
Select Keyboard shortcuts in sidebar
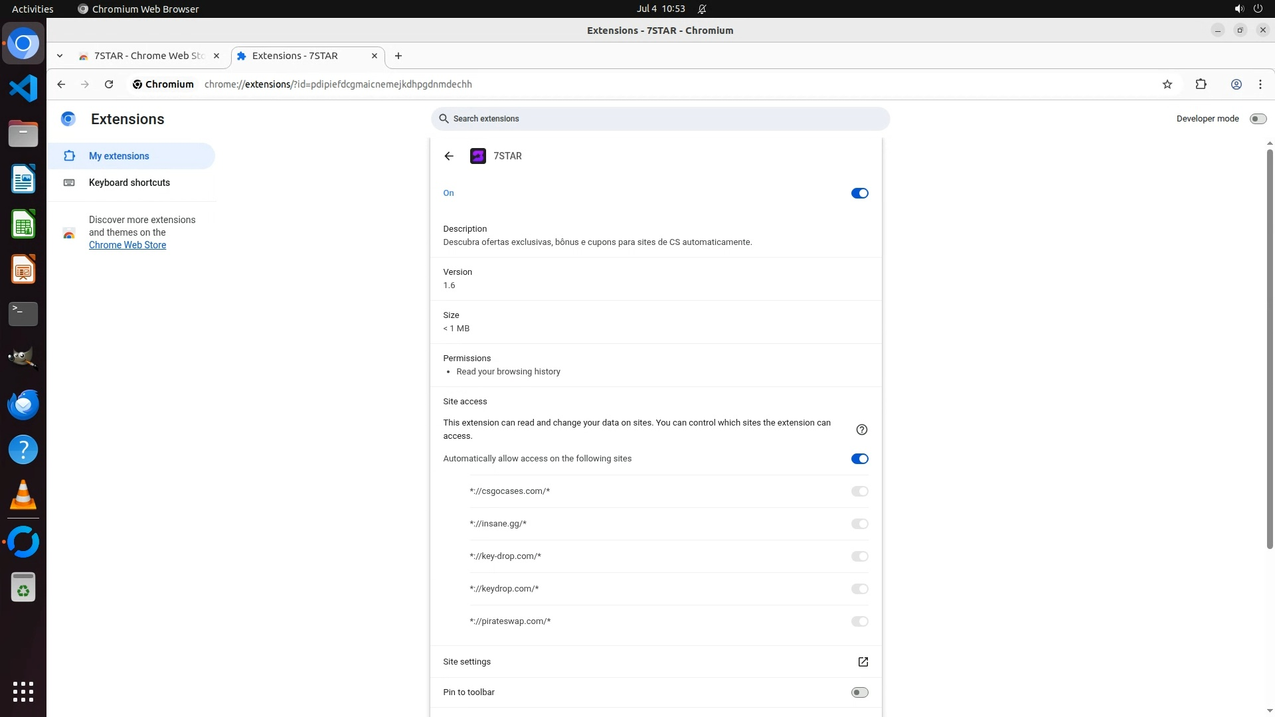pyautogui.click(x=129, y=183)
